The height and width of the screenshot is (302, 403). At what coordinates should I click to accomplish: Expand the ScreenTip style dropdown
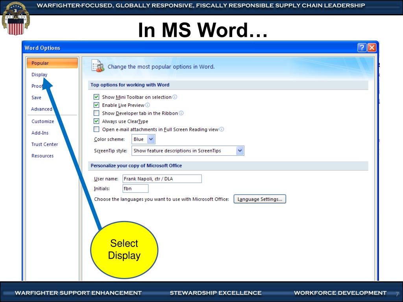point(240,151)
